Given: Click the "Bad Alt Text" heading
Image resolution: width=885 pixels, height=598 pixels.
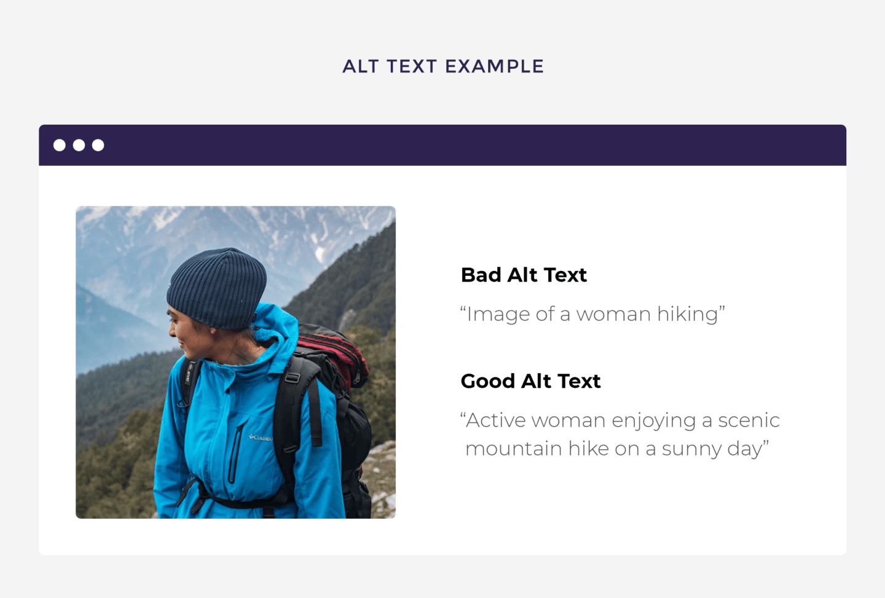Looking at the screenshot, I should pyautogui.click(x=524, y=275).
